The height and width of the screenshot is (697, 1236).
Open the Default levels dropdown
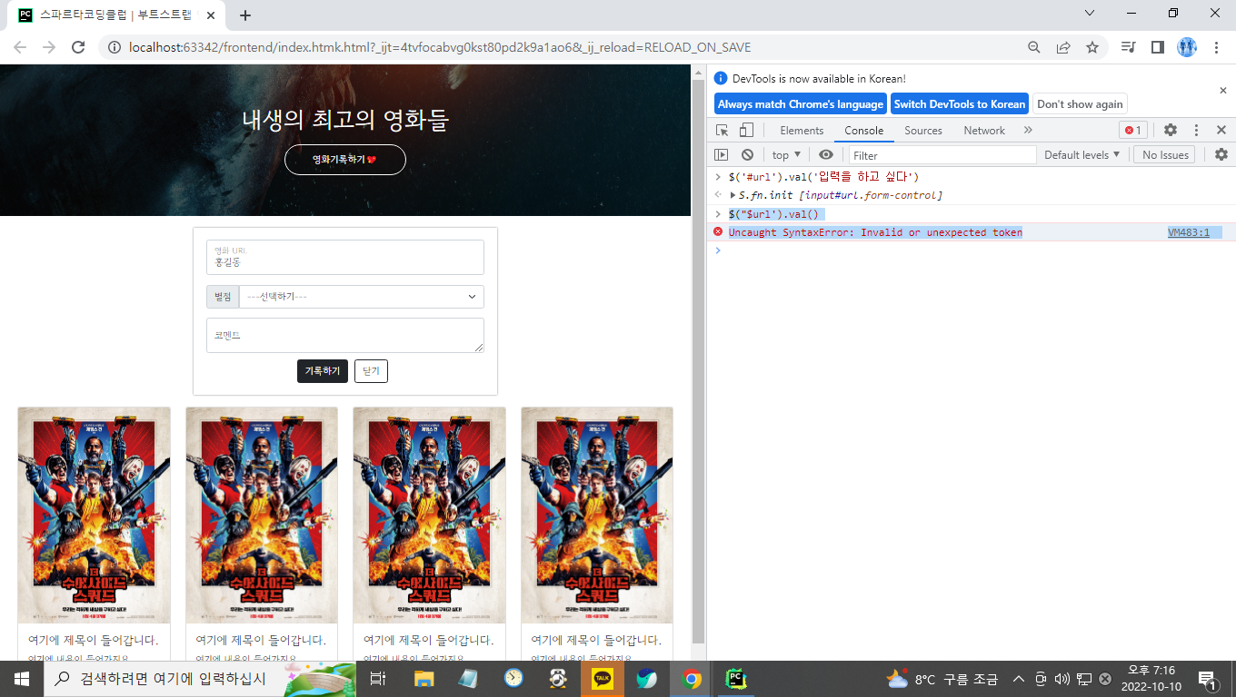1081,155
